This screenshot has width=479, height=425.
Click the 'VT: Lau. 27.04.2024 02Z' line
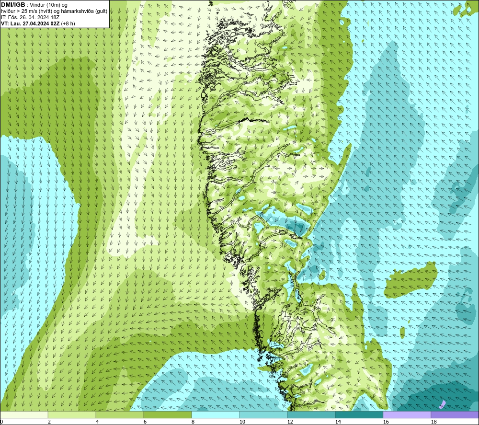pyautogui.click(x=38, y=23)
